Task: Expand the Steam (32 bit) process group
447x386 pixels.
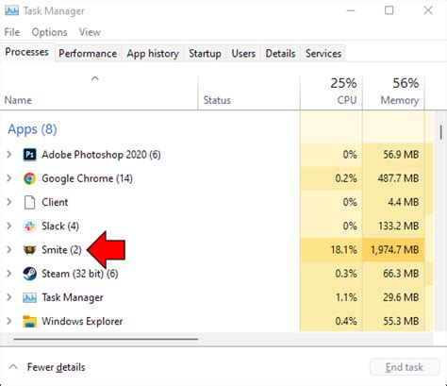Action: click(x=9, y=274)
